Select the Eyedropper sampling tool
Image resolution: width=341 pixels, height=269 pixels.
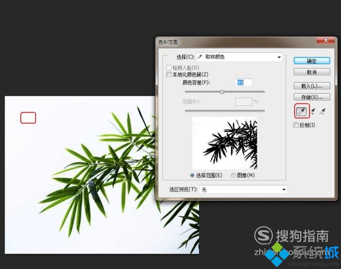pyautogui.click(x=301, y=111)
